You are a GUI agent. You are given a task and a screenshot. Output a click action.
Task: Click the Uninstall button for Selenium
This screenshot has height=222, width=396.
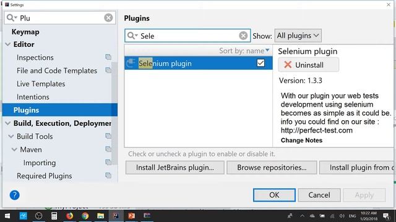click(x=309, y=65)
